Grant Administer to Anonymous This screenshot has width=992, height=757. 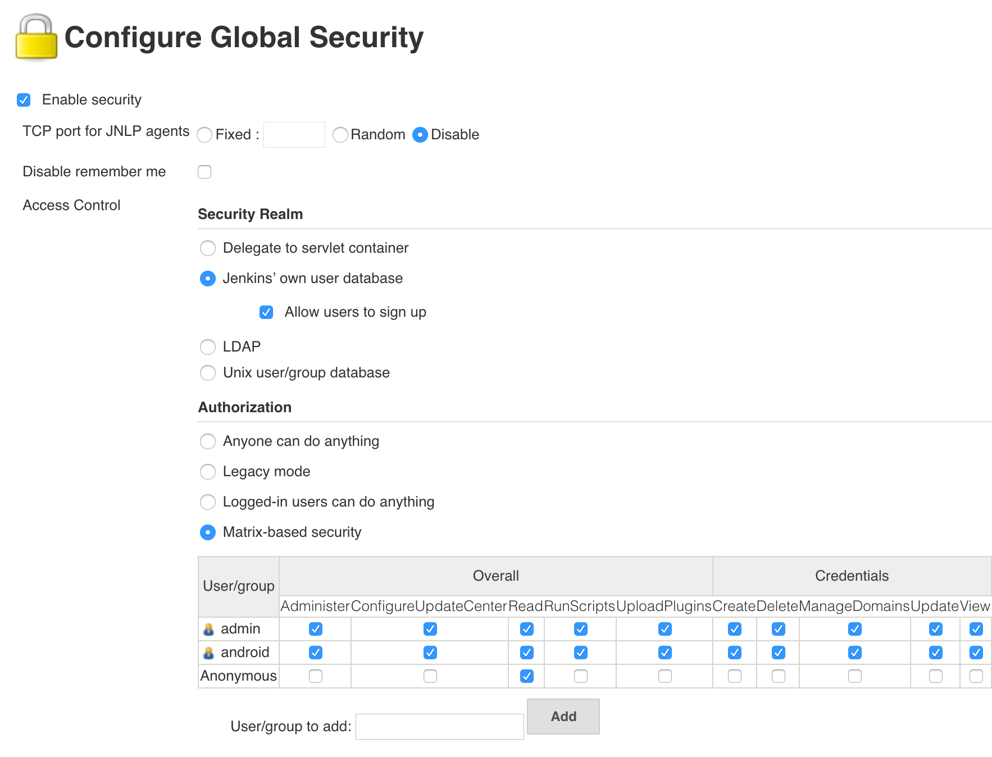(316, 676)
